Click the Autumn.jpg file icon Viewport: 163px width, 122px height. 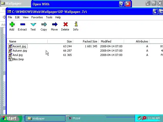(x=10, y=51)
